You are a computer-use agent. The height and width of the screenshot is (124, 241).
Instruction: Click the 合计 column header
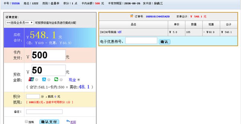click(229, 25)
